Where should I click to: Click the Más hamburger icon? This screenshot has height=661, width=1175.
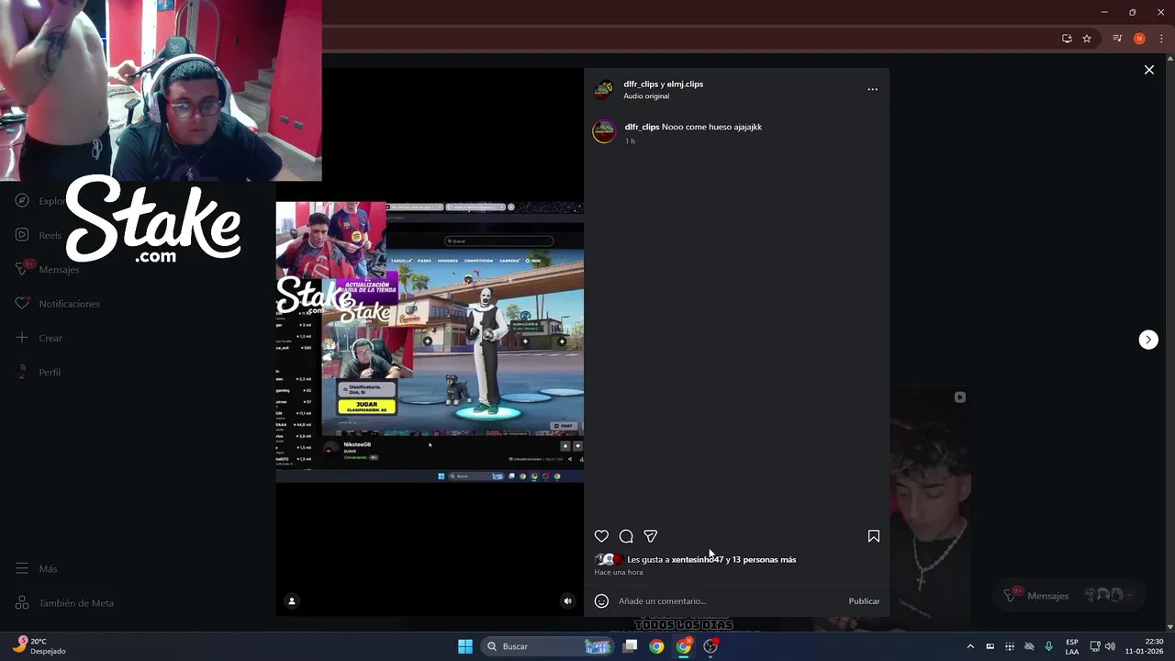tap(22, 569)
